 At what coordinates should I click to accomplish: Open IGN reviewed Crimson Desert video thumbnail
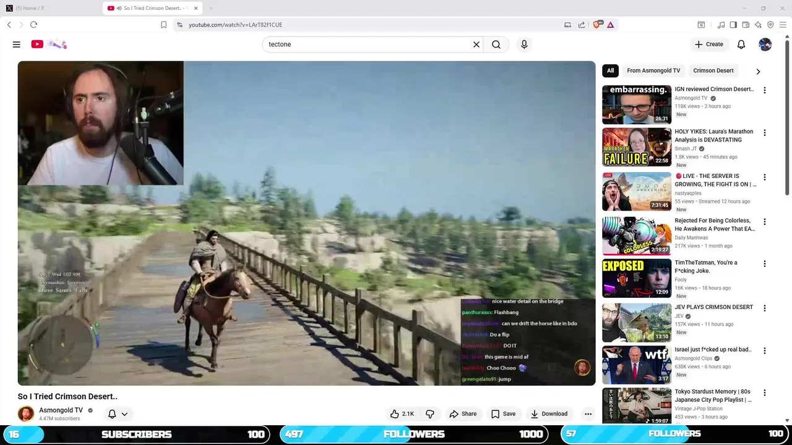[637, 104]
